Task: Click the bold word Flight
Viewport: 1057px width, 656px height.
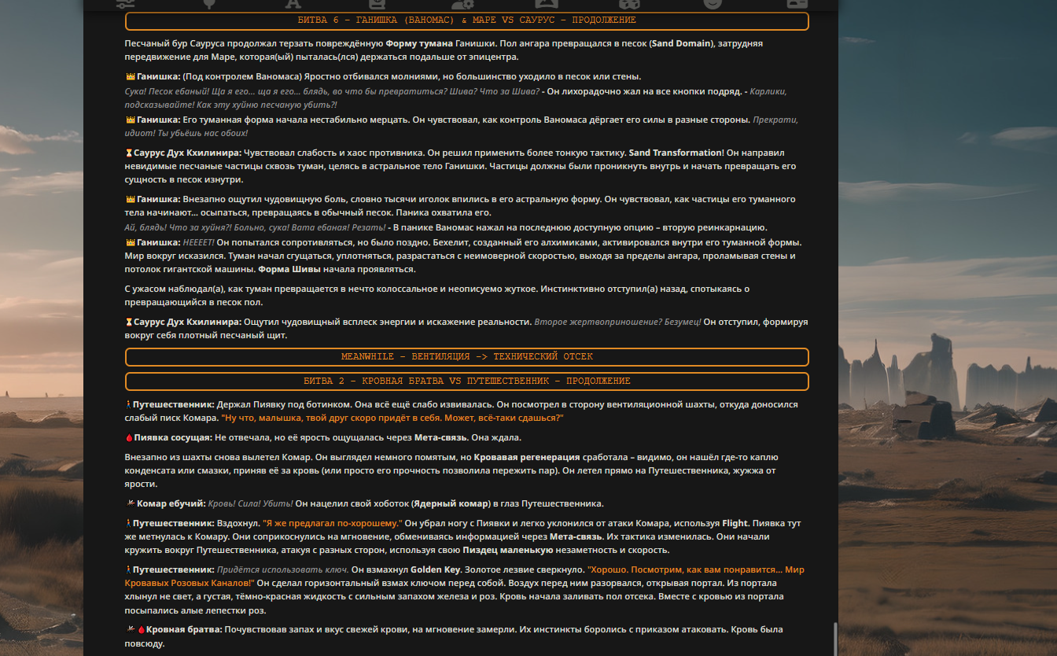Action: [735, 523]
